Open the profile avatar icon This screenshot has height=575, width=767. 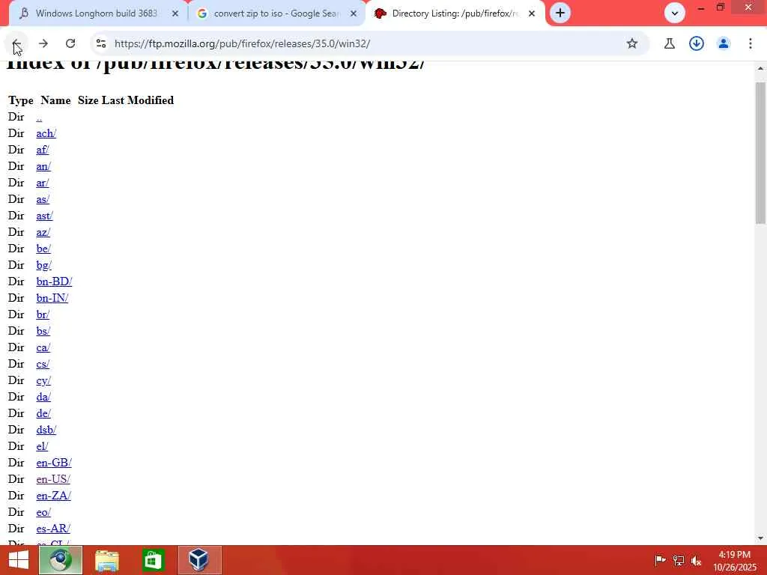724,43
